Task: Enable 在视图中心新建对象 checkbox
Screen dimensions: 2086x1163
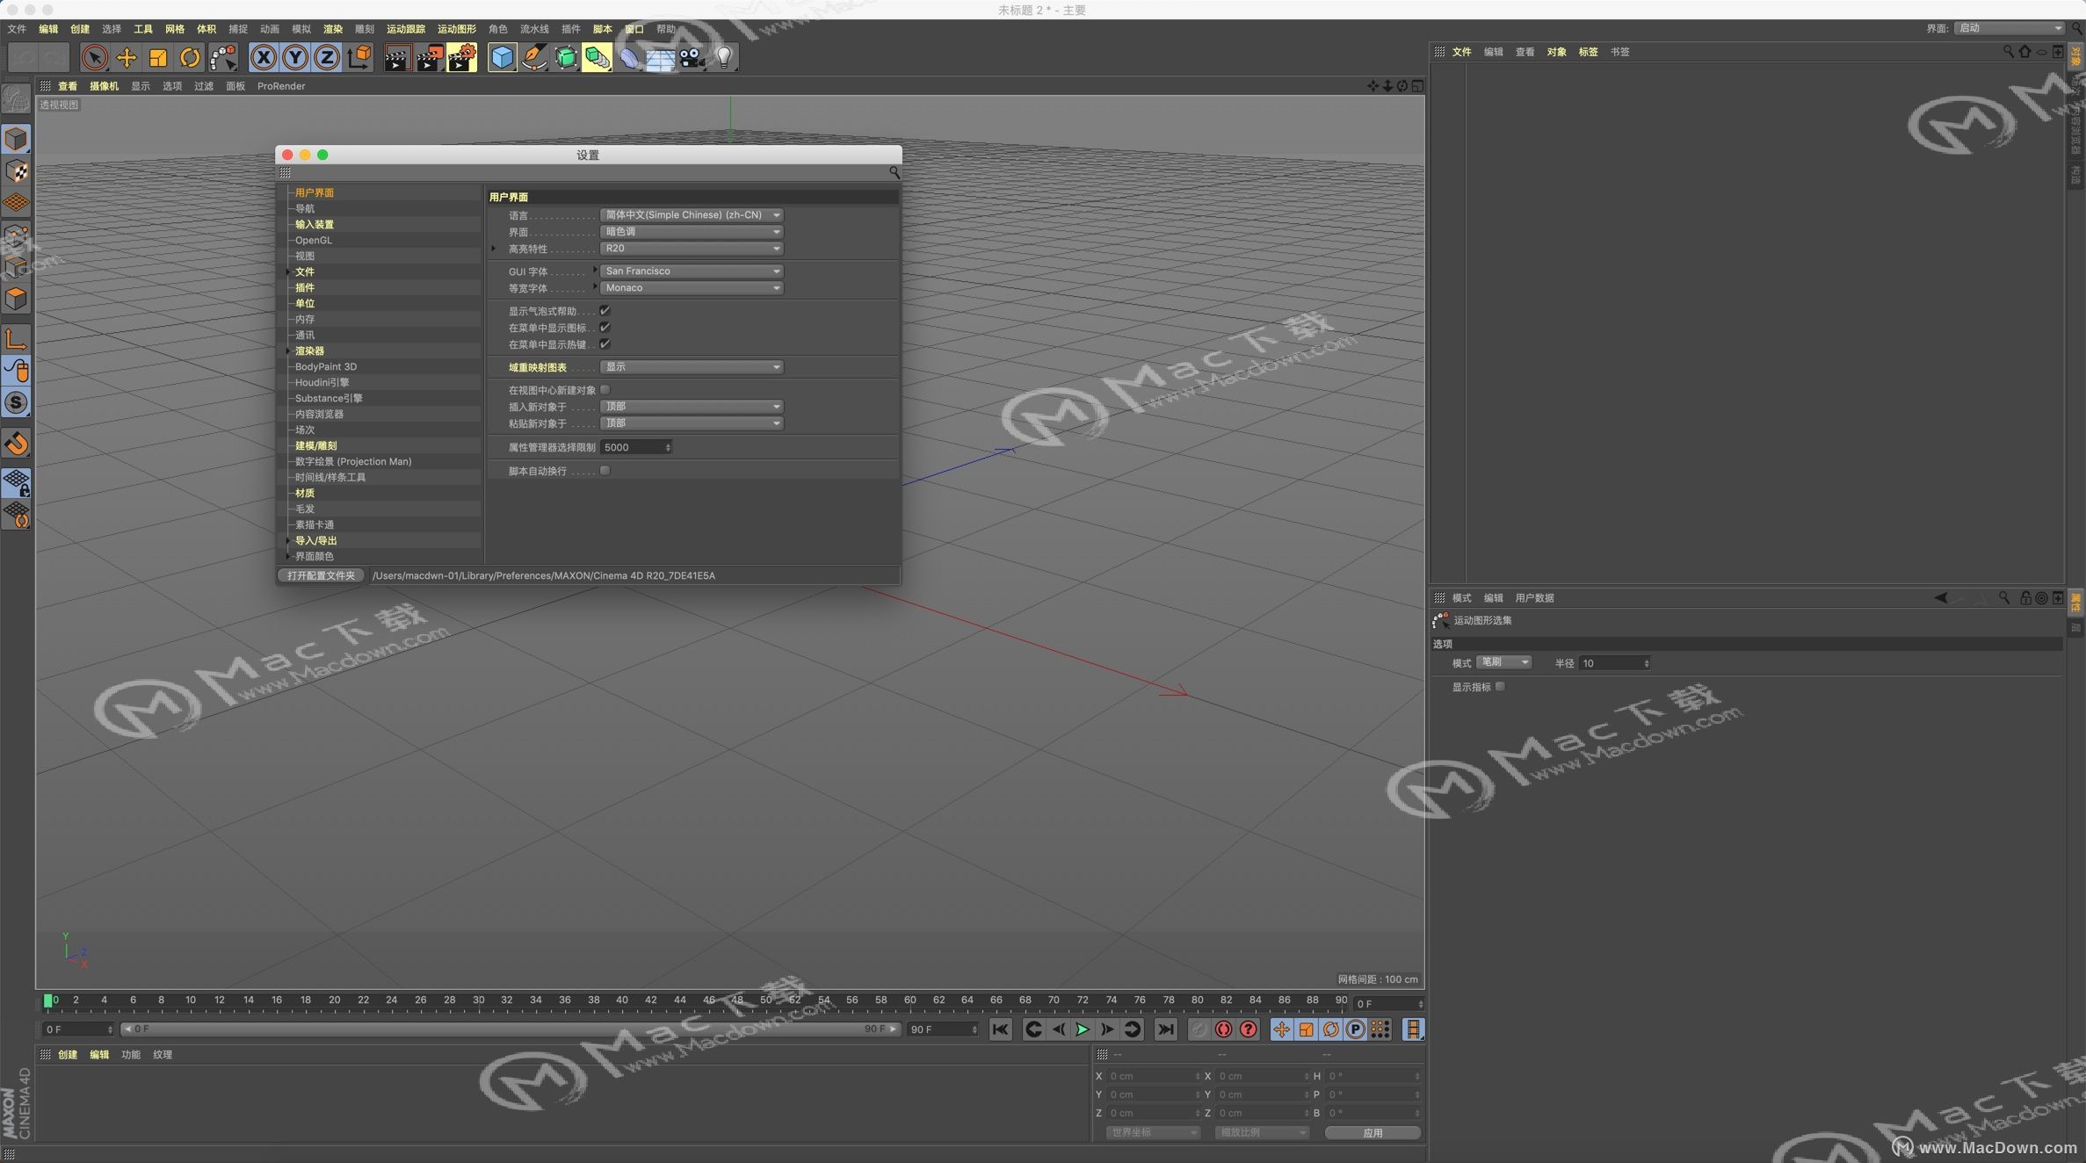Action: coord(605,389)
